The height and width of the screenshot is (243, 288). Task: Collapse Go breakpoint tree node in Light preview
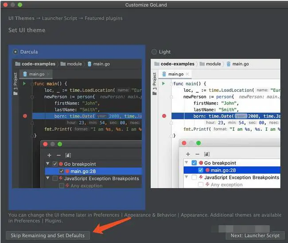pyautogui.click(x=187, y=163)
